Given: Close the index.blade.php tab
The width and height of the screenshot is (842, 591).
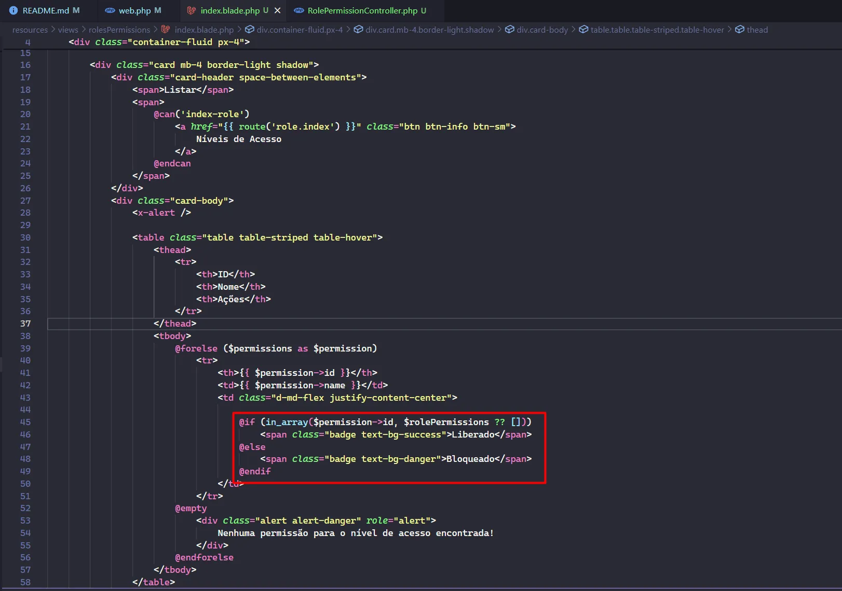Looking at the screenshot, I should (277, 10).
